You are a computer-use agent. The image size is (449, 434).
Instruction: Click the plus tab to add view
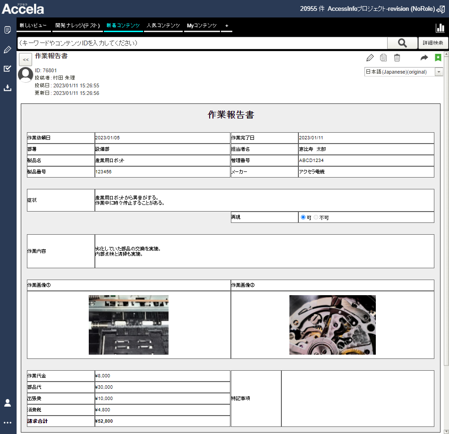click(x=227, y=26)
